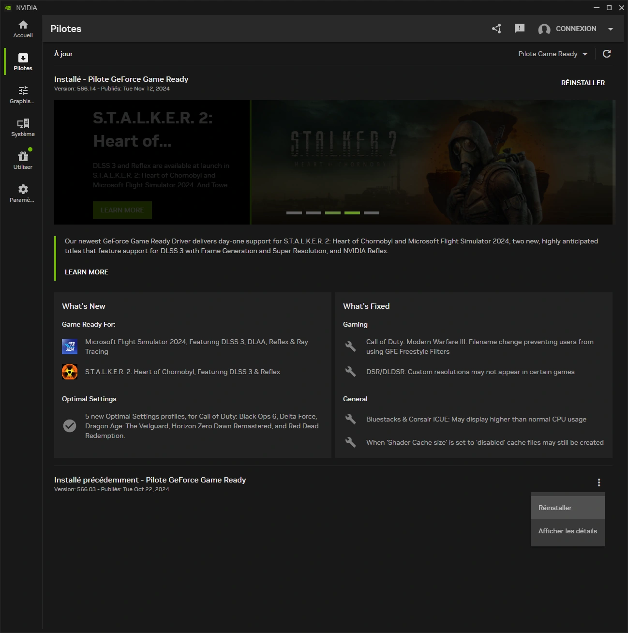Open Graphismes settings in sidebar

23,94
